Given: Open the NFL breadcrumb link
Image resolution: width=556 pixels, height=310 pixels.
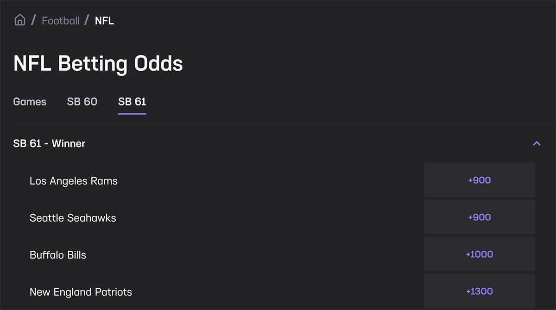Looking at the screenshot, I should (104, 20).
